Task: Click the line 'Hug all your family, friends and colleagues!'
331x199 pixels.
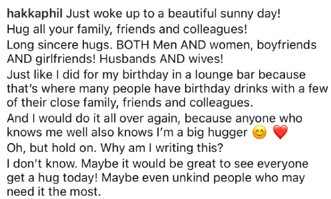Action: point(127,29)
